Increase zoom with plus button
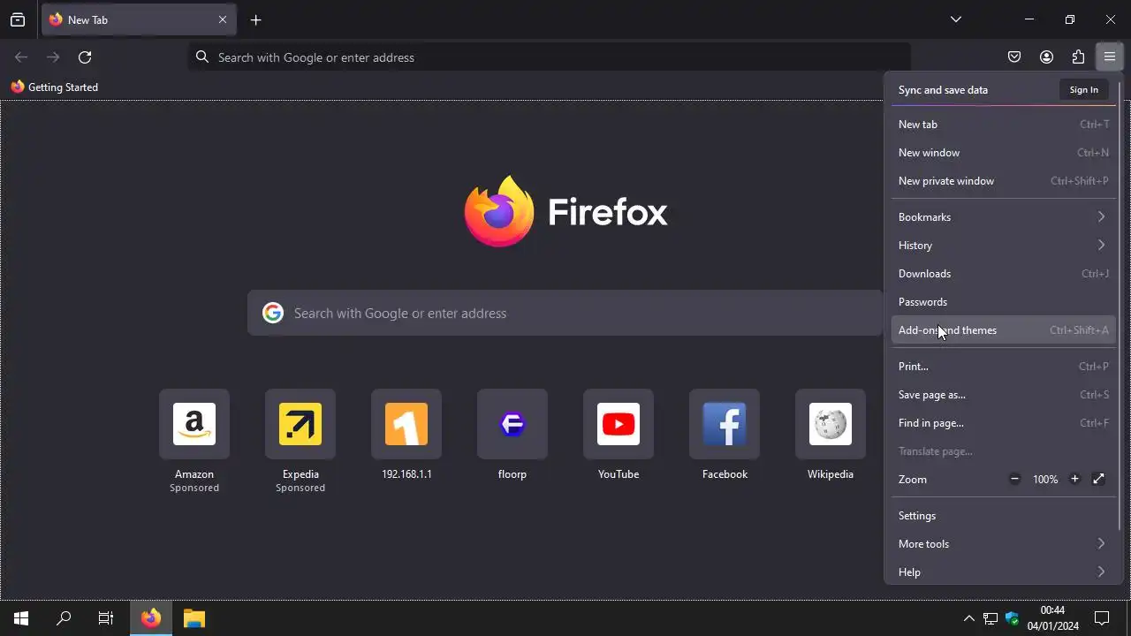1131x636 pixels. [1074, 479]
